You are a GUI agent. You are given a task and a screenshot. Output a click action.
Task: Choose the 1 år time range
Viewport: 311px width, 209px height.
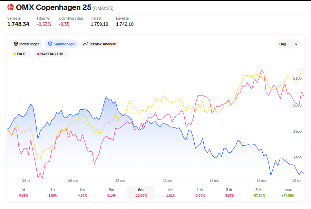(x=200, y=192)
